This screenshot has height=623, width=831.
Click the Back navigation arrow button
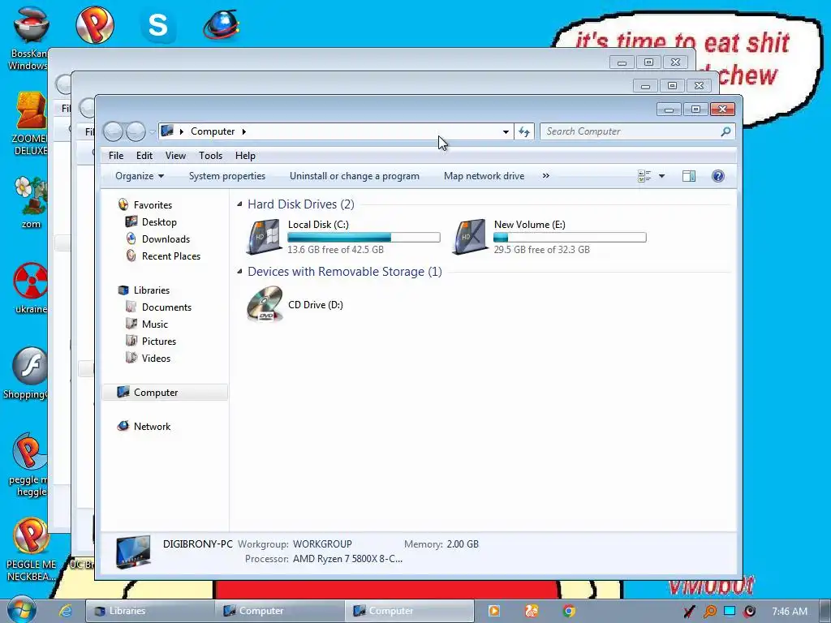click(x=113, y=131)
